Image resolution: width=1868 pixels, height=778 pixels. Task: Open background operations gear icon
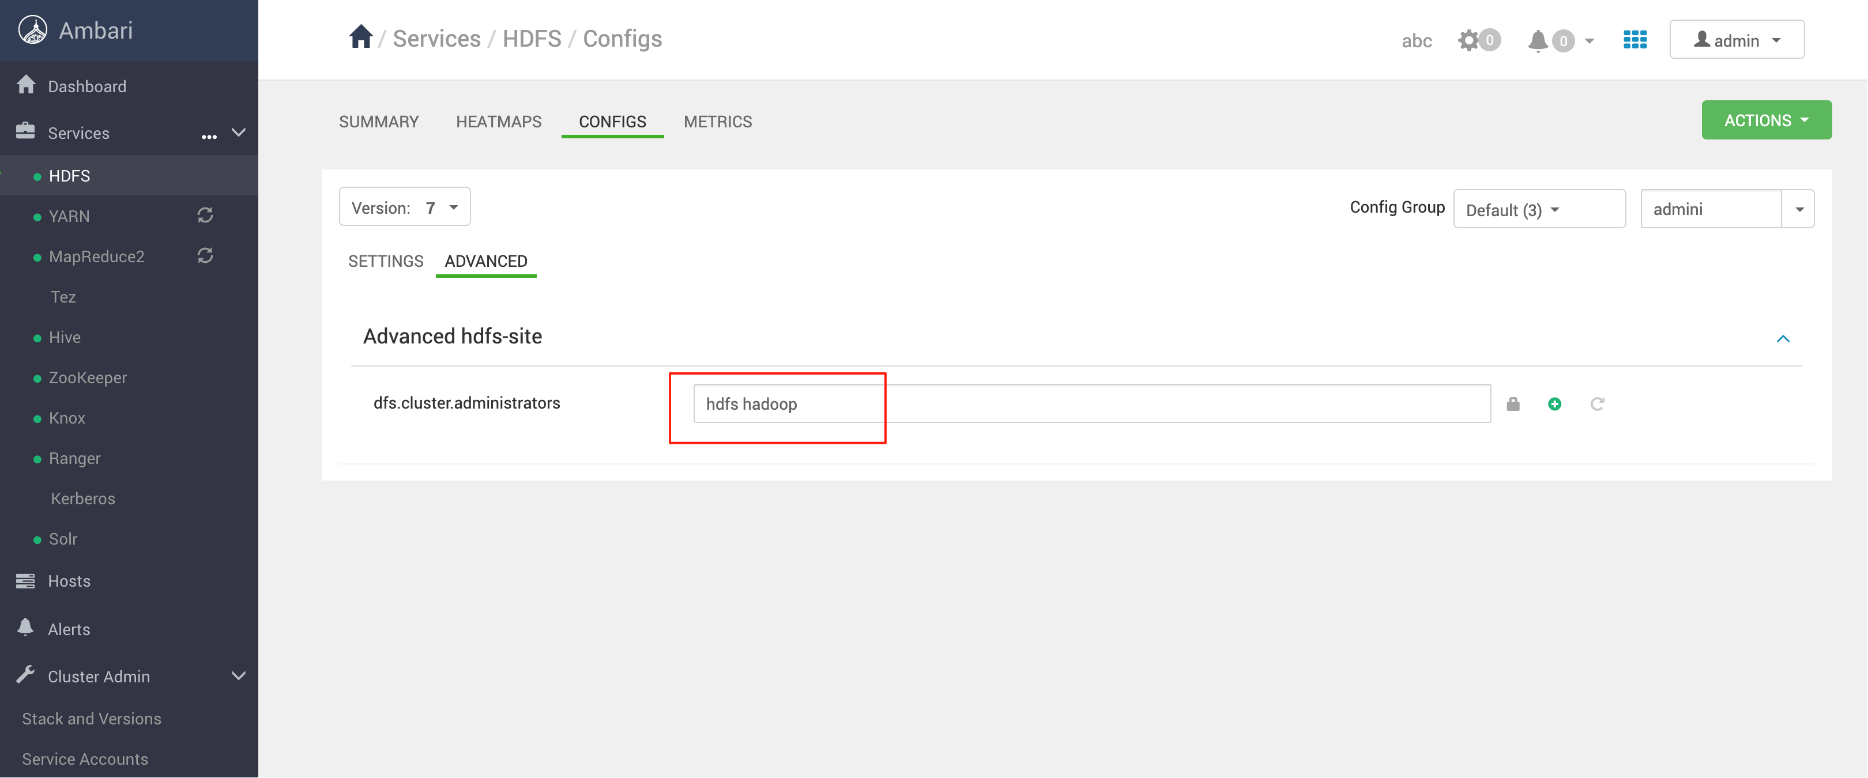(1468, 40)
